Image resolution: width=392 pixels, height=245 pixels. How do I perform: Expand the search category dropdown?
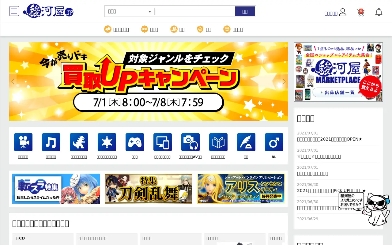[x=130, y=11]
